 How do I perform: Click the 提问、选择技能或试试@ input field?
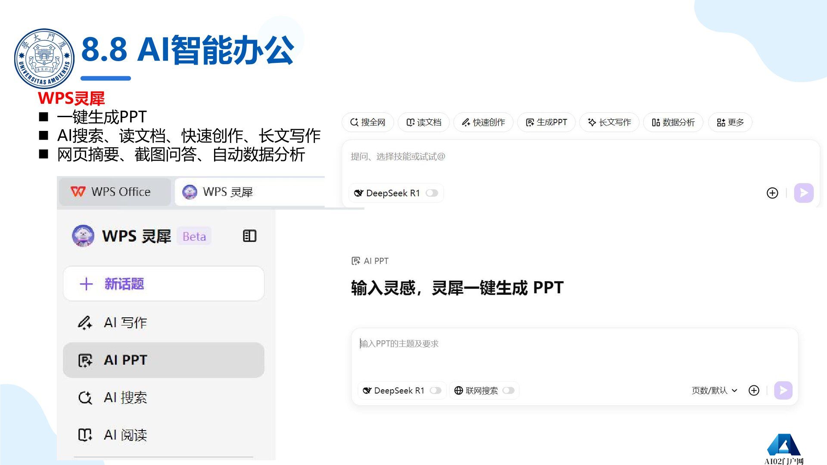point(581,157)
